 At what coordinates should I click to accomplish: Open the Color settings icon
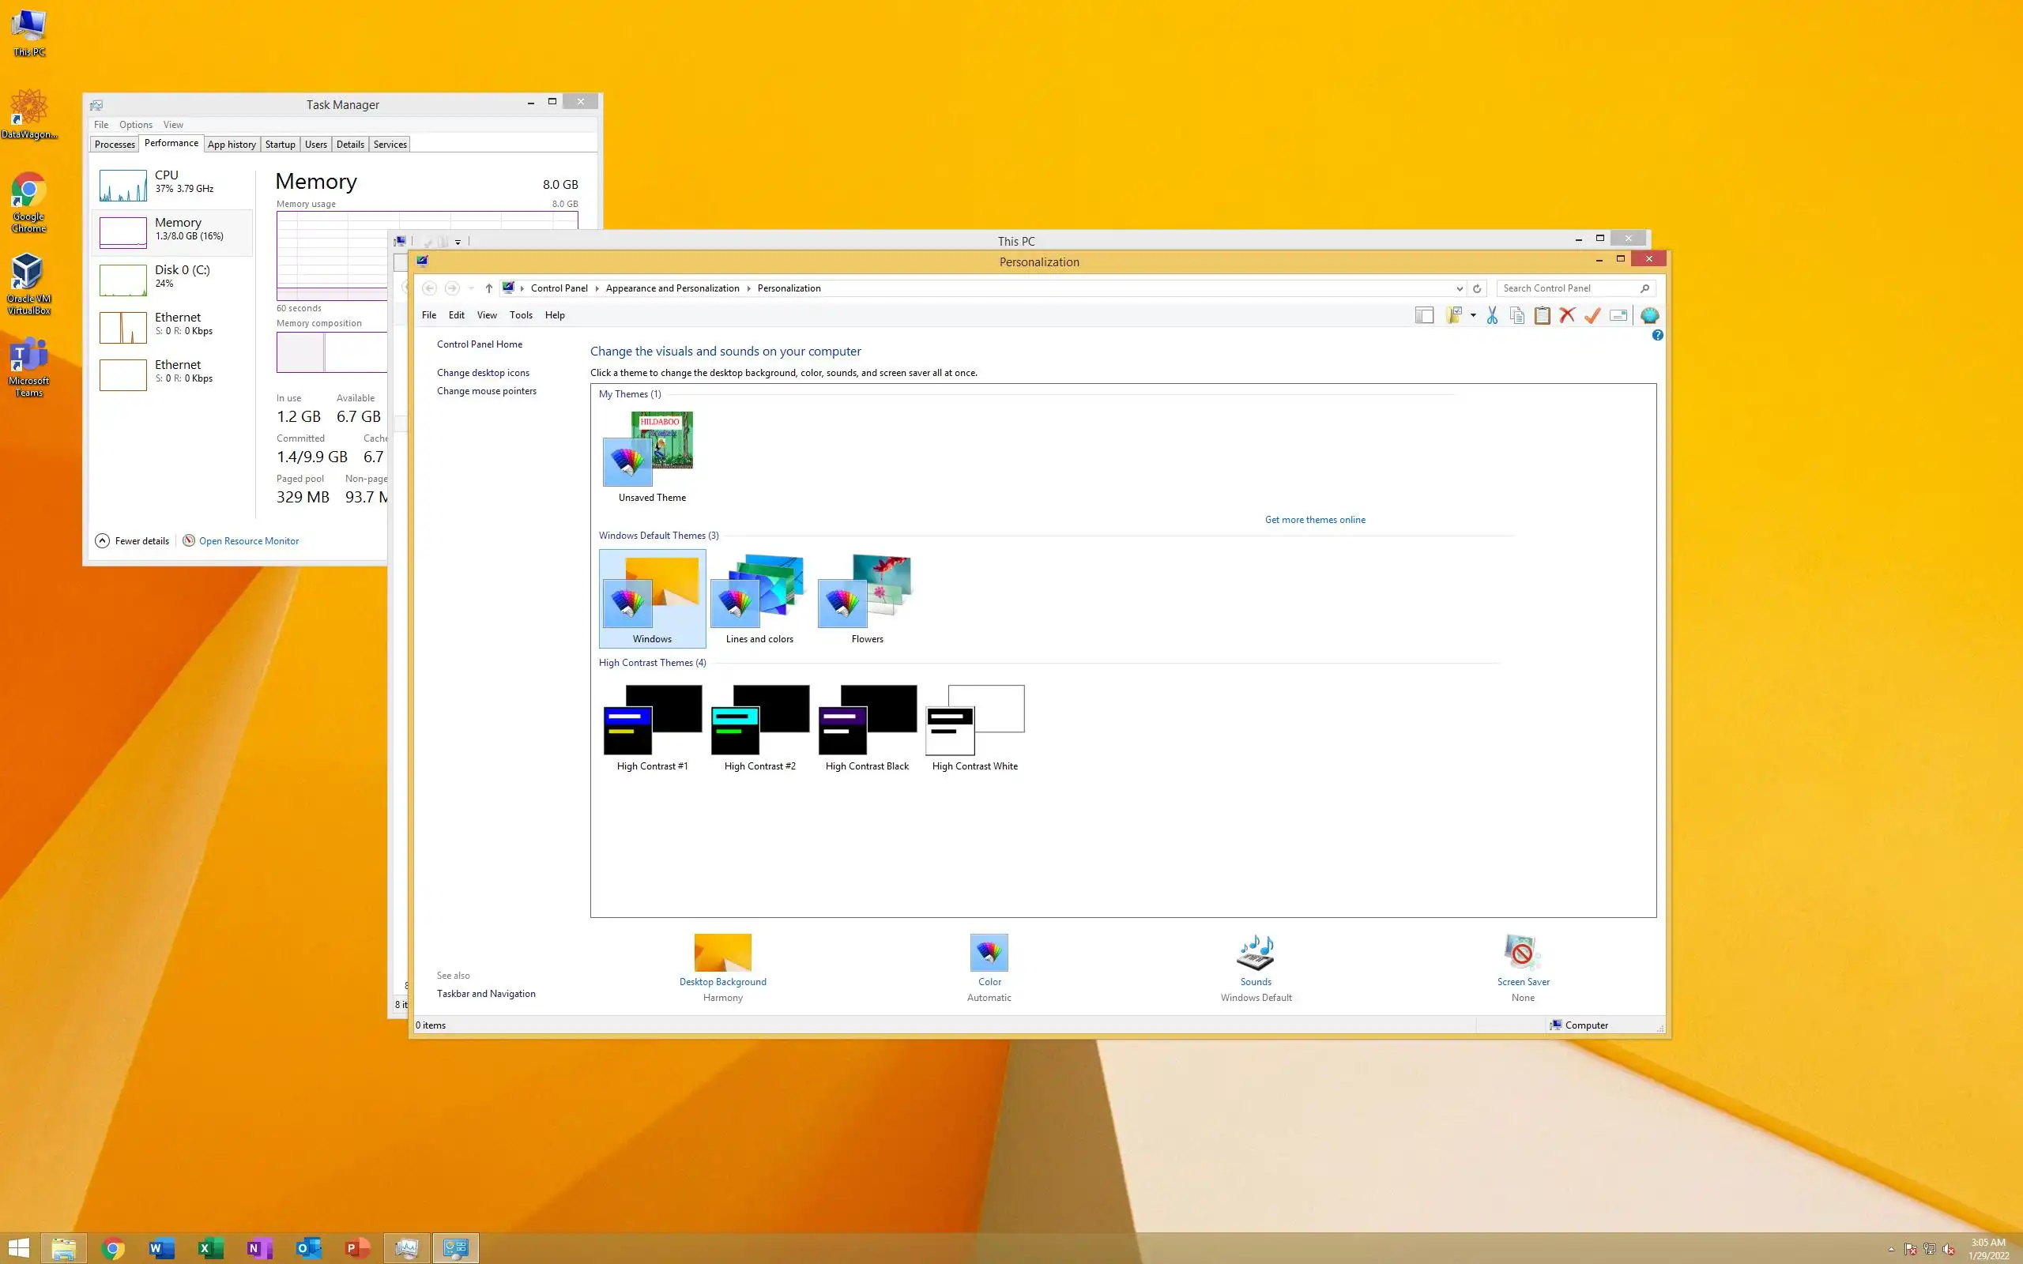tap(989, 953)
